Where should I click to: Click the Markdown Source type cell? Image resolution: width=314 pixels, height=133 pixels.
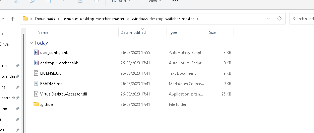[x=186, y=84]
